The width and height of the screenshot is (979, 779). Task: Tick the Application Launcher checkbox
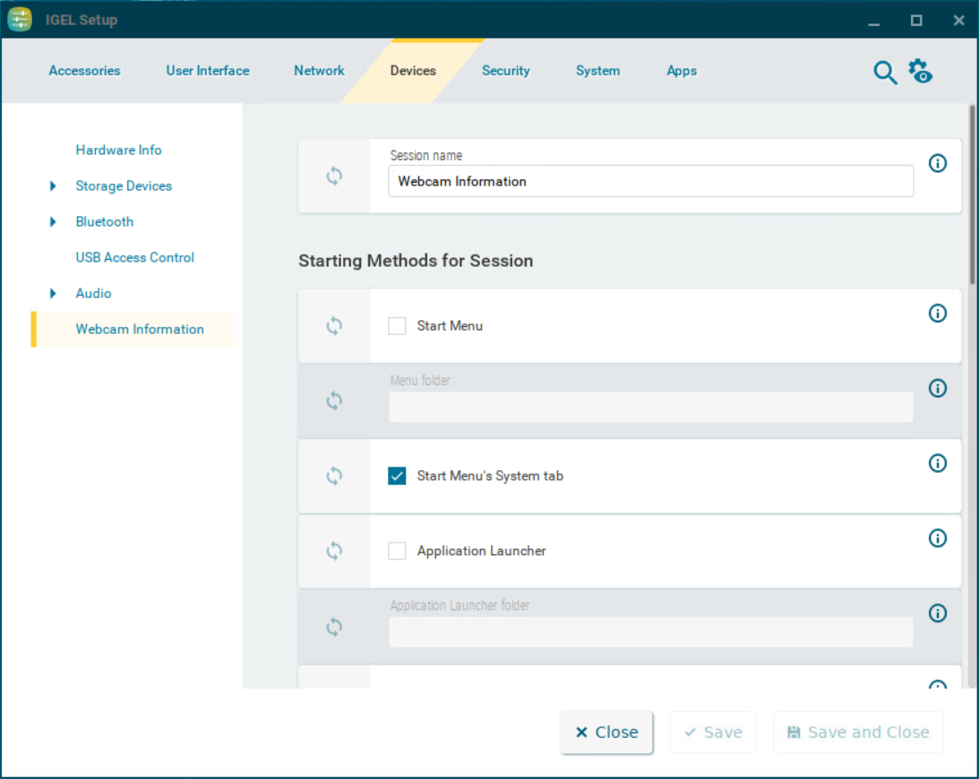pos(397,551)
